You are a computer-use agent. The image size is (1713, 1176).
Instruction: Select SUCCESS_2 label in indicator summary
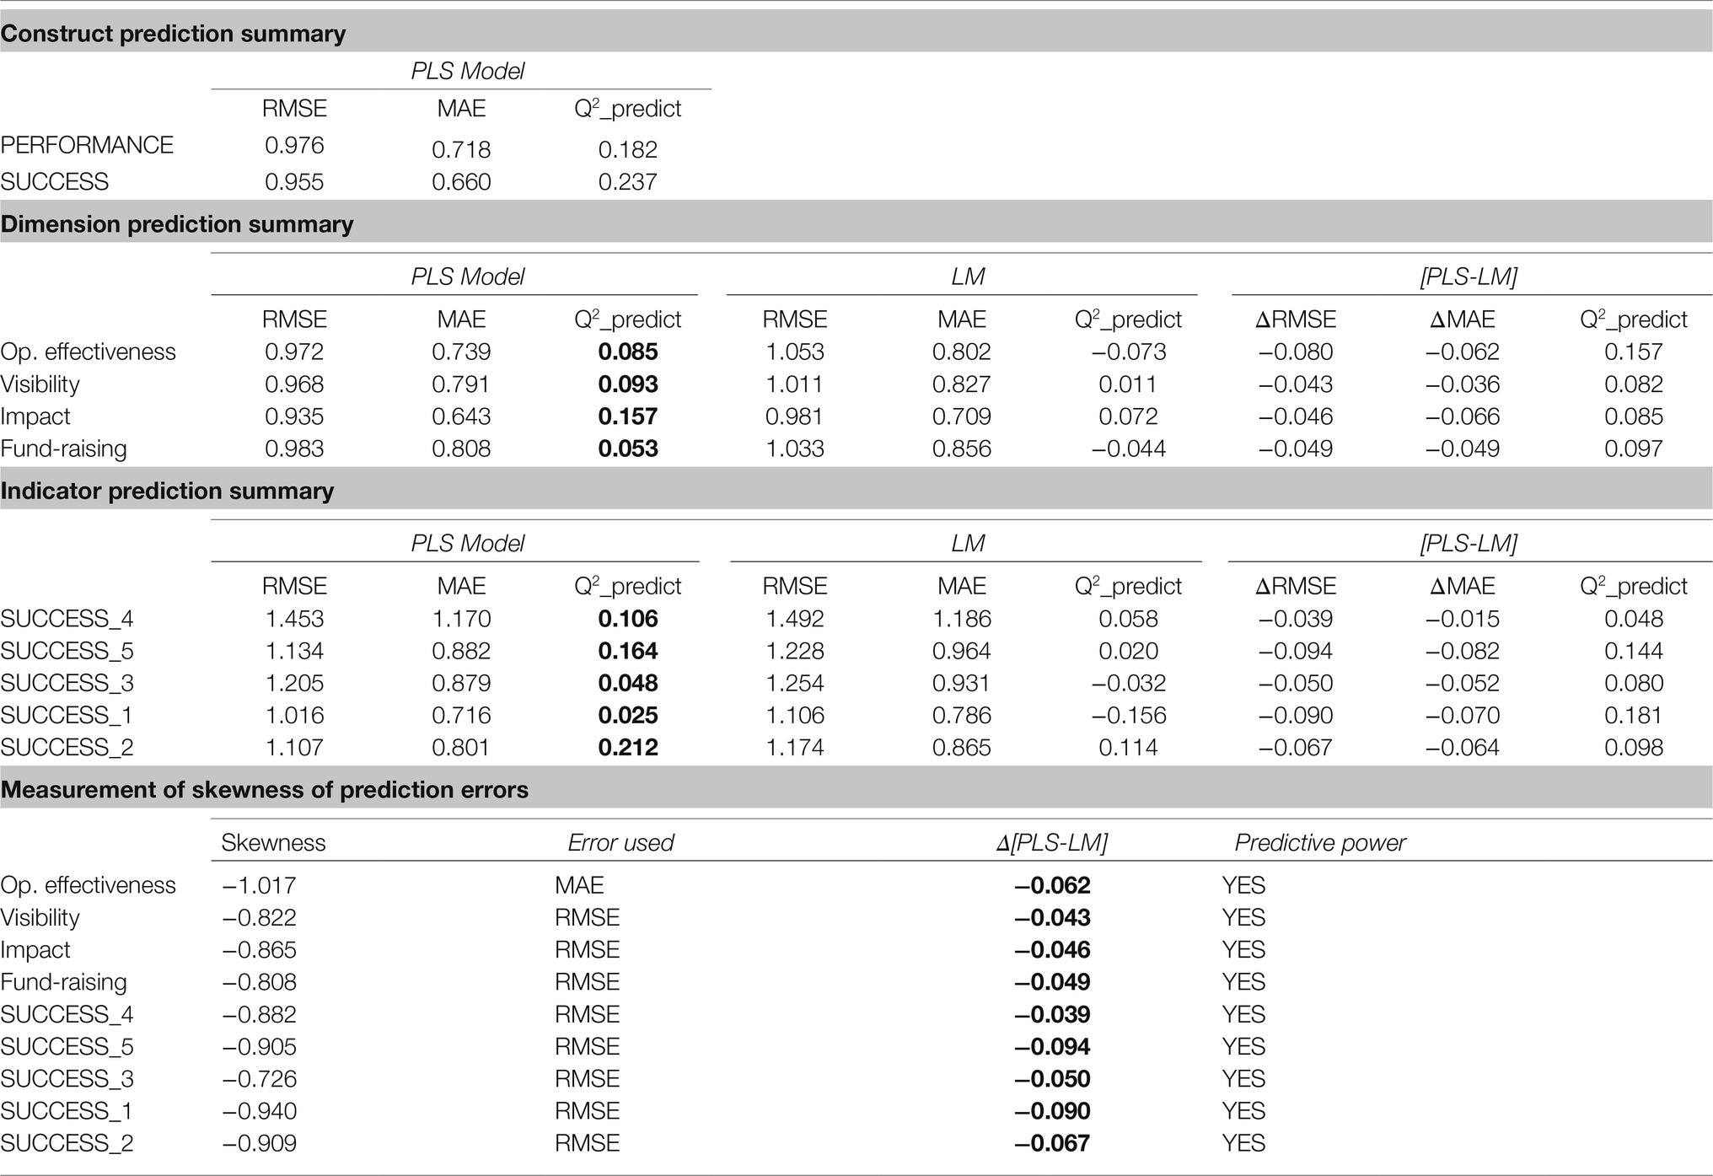pos(67,748)
